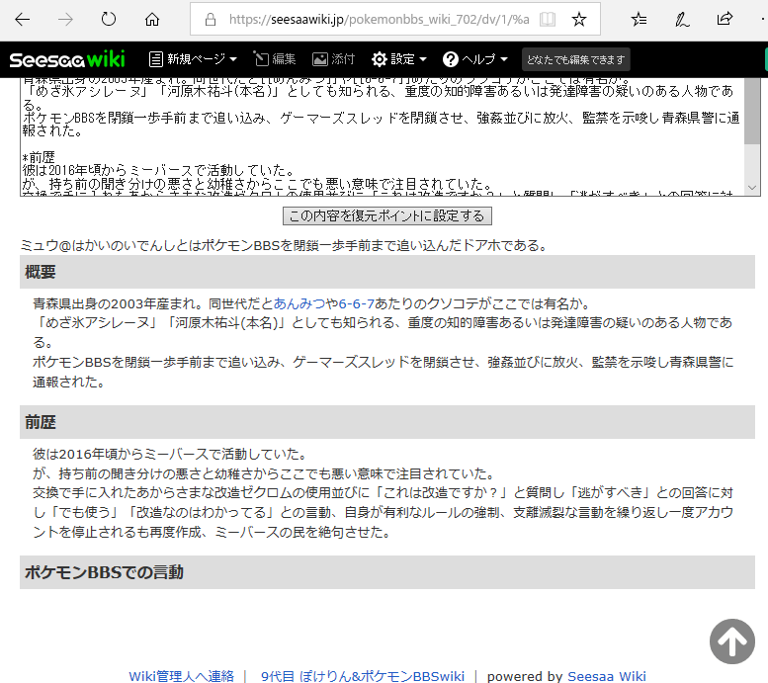Image resolution: width=768 pixels, height=683 pixels.
Task: Click the text area scroll down arrow
Action: 752,188
